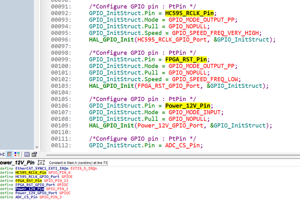Open the symbol type filter icon
The image size is (300, 203).
[17, 154]
